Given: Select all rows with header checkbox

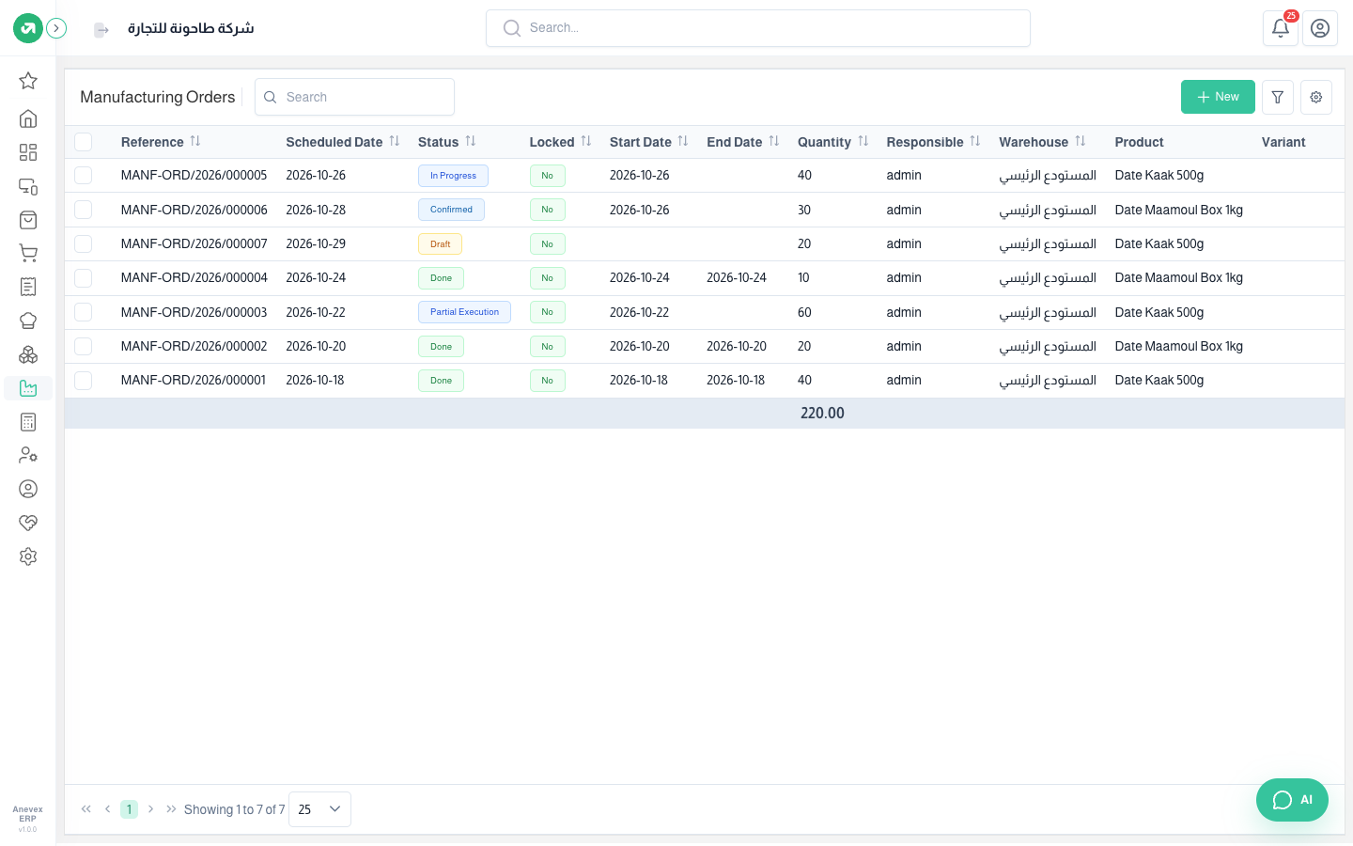Looking at the screenshot, I should point(84,142).
